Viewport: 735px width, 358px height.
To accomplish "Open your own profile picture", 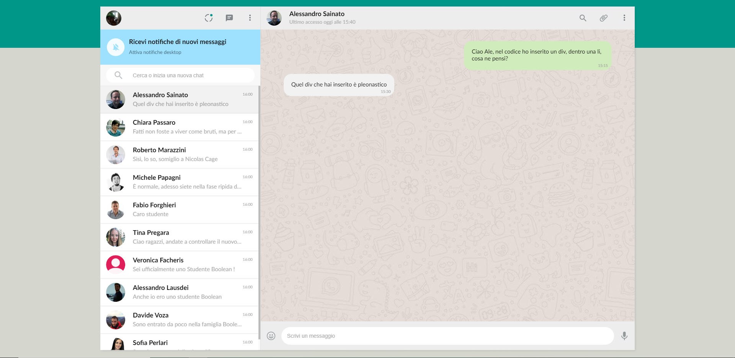I will coord(113,18).
